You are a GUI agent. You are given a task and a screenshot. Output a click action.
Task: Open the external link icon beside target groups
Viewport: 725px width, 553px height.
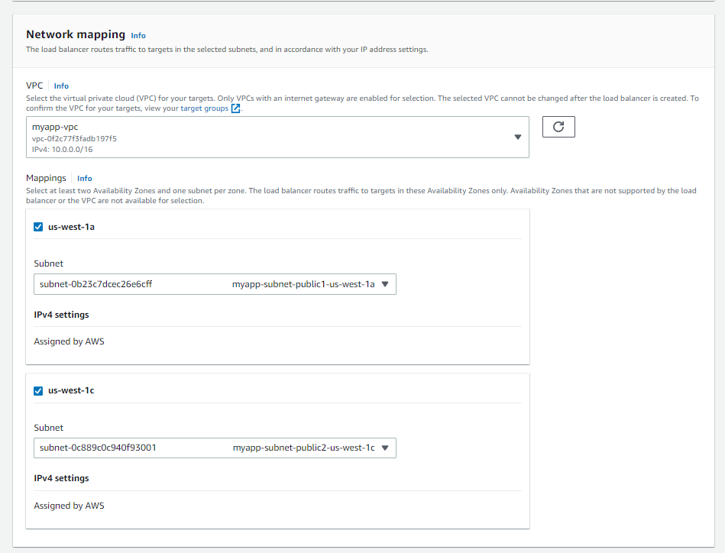click(236, 108)
